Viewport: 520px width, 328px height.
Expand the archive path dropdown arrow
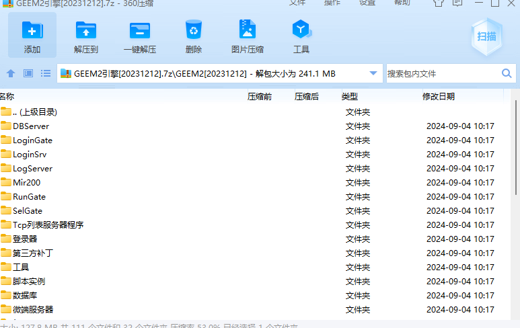click(373, 73)
